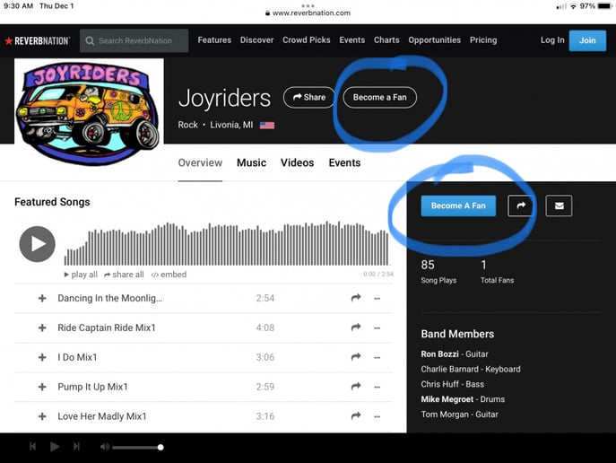Viewport: 616px width, 463px height.
Task: Open more options for Dancing In the Moonlight
Action: 377,299
